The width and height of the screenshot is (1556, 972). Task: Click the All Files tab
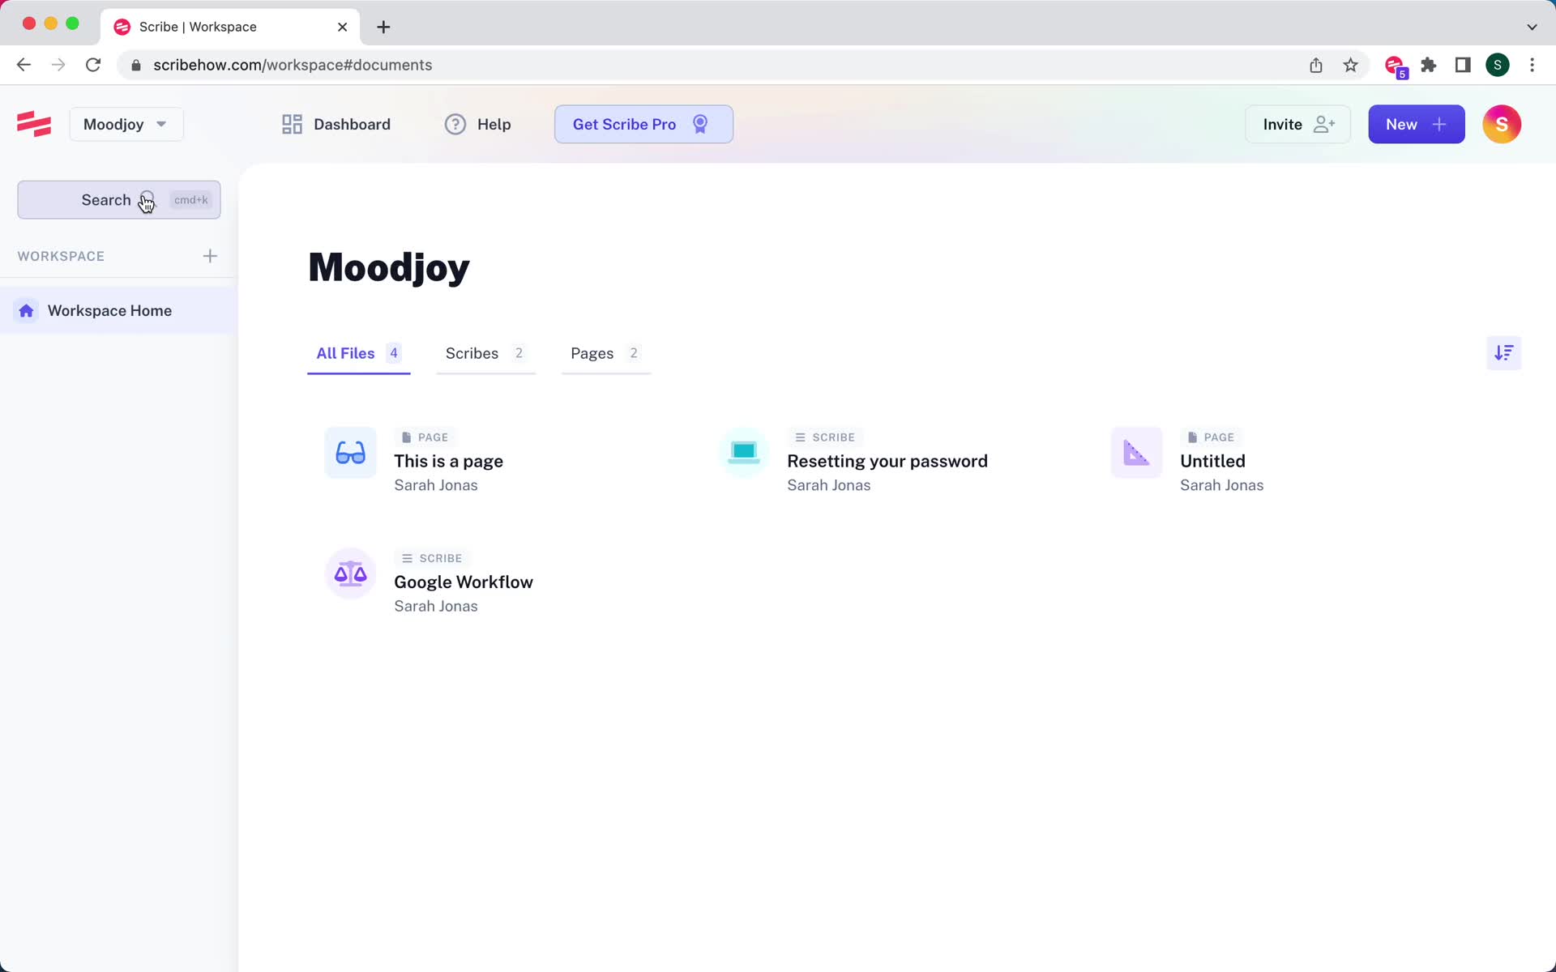pyautogui.click(x=345, y=352)
